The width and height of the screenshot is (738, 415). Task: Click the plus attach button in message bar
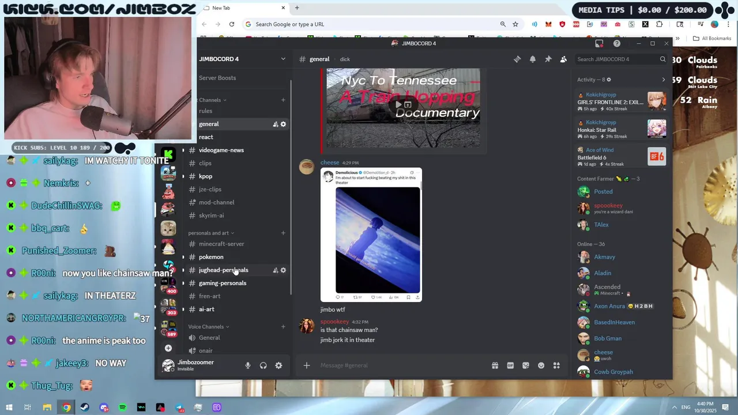[307, 365]
